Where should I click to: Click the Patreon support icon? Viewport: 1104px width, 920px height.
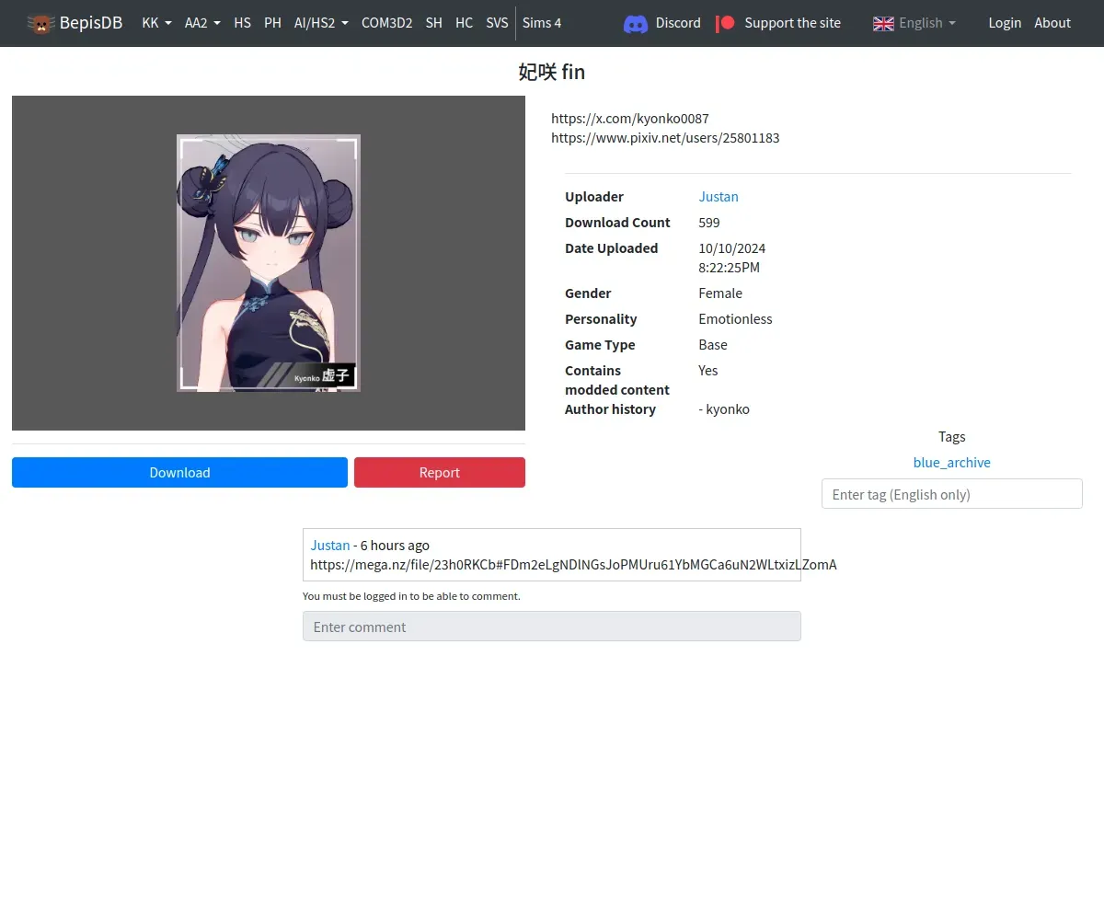coord(726,23)
